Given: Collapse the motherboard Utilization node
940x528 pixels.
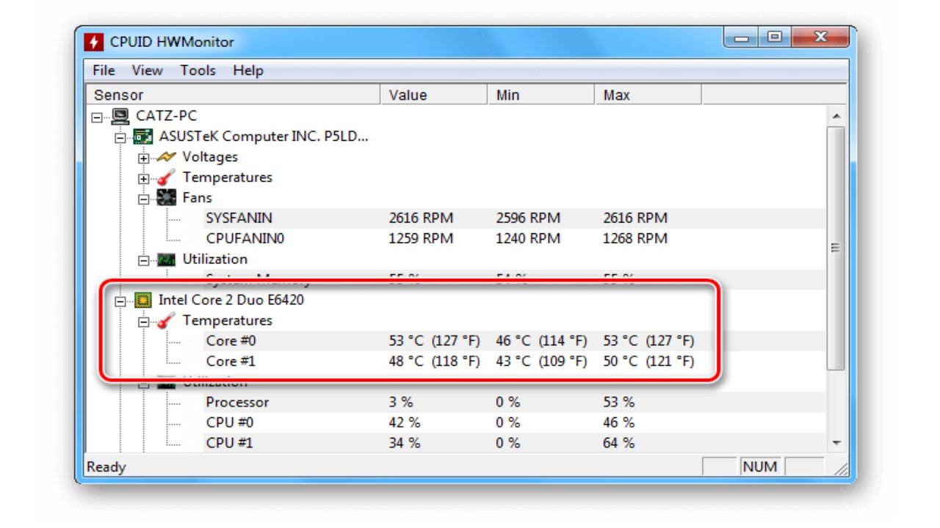Looking at the screenshot, I should (145, 260).
